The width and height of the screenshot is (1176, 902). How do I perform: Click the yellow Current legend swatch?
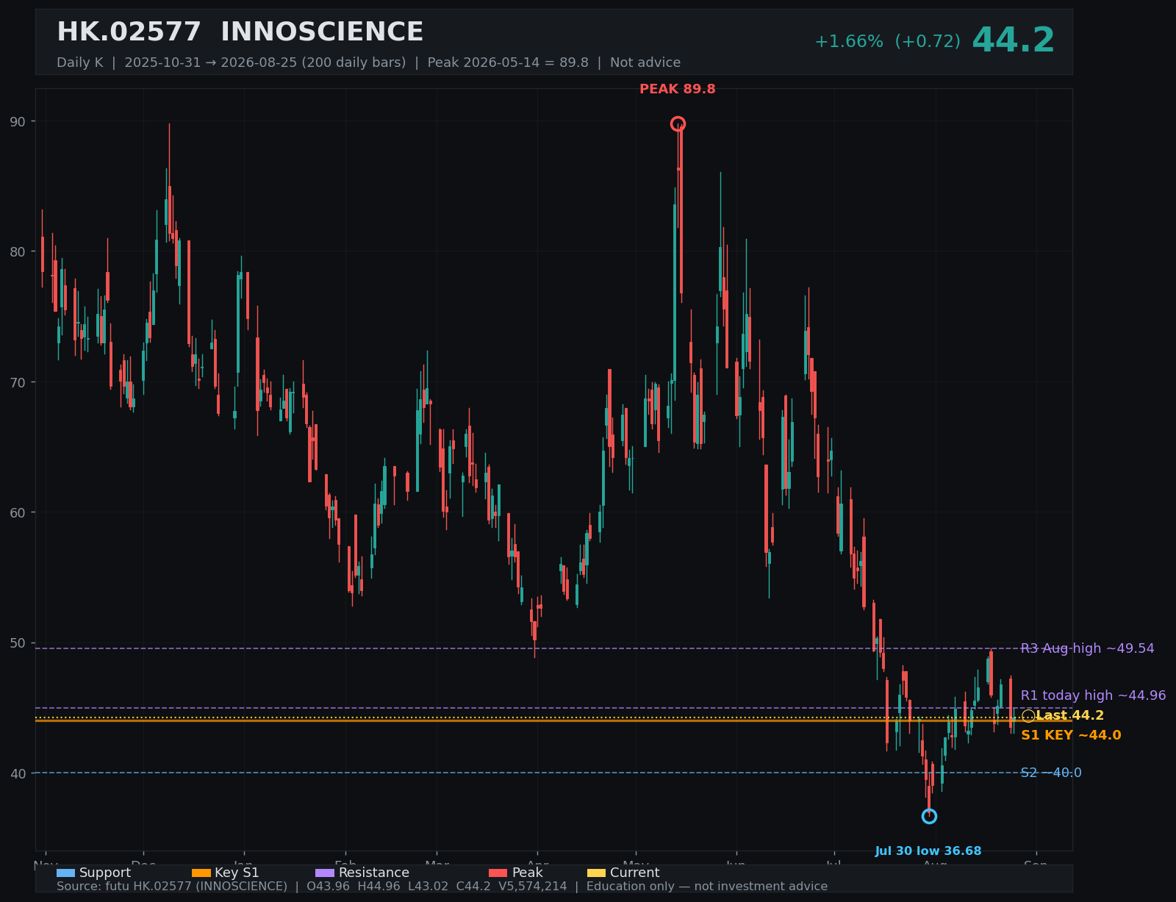point(597,873)
